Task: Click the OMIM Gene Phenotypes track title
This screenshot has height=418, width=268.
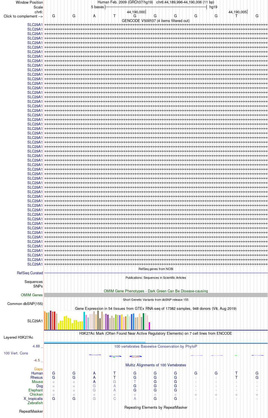Action: point(156,291)
